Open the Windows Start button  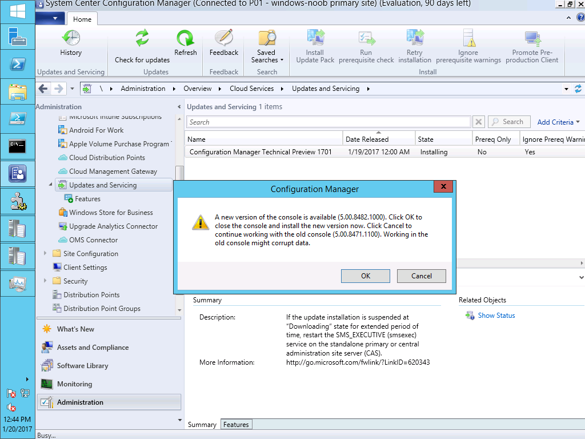pyautogui.click(x=18, y=11)
